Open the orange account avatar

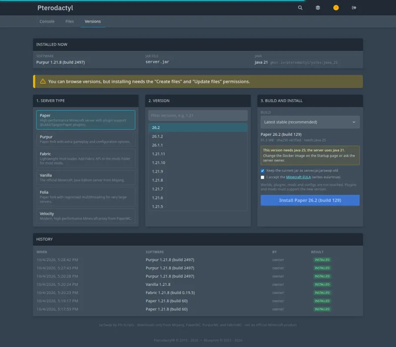[336, 8]
